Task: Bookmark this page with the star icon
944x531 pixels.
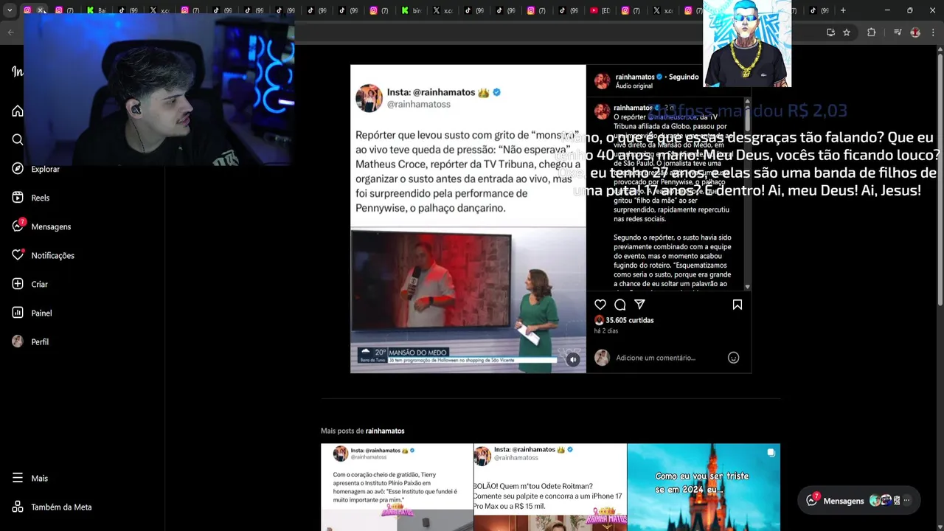Action: tap(847, 32)
